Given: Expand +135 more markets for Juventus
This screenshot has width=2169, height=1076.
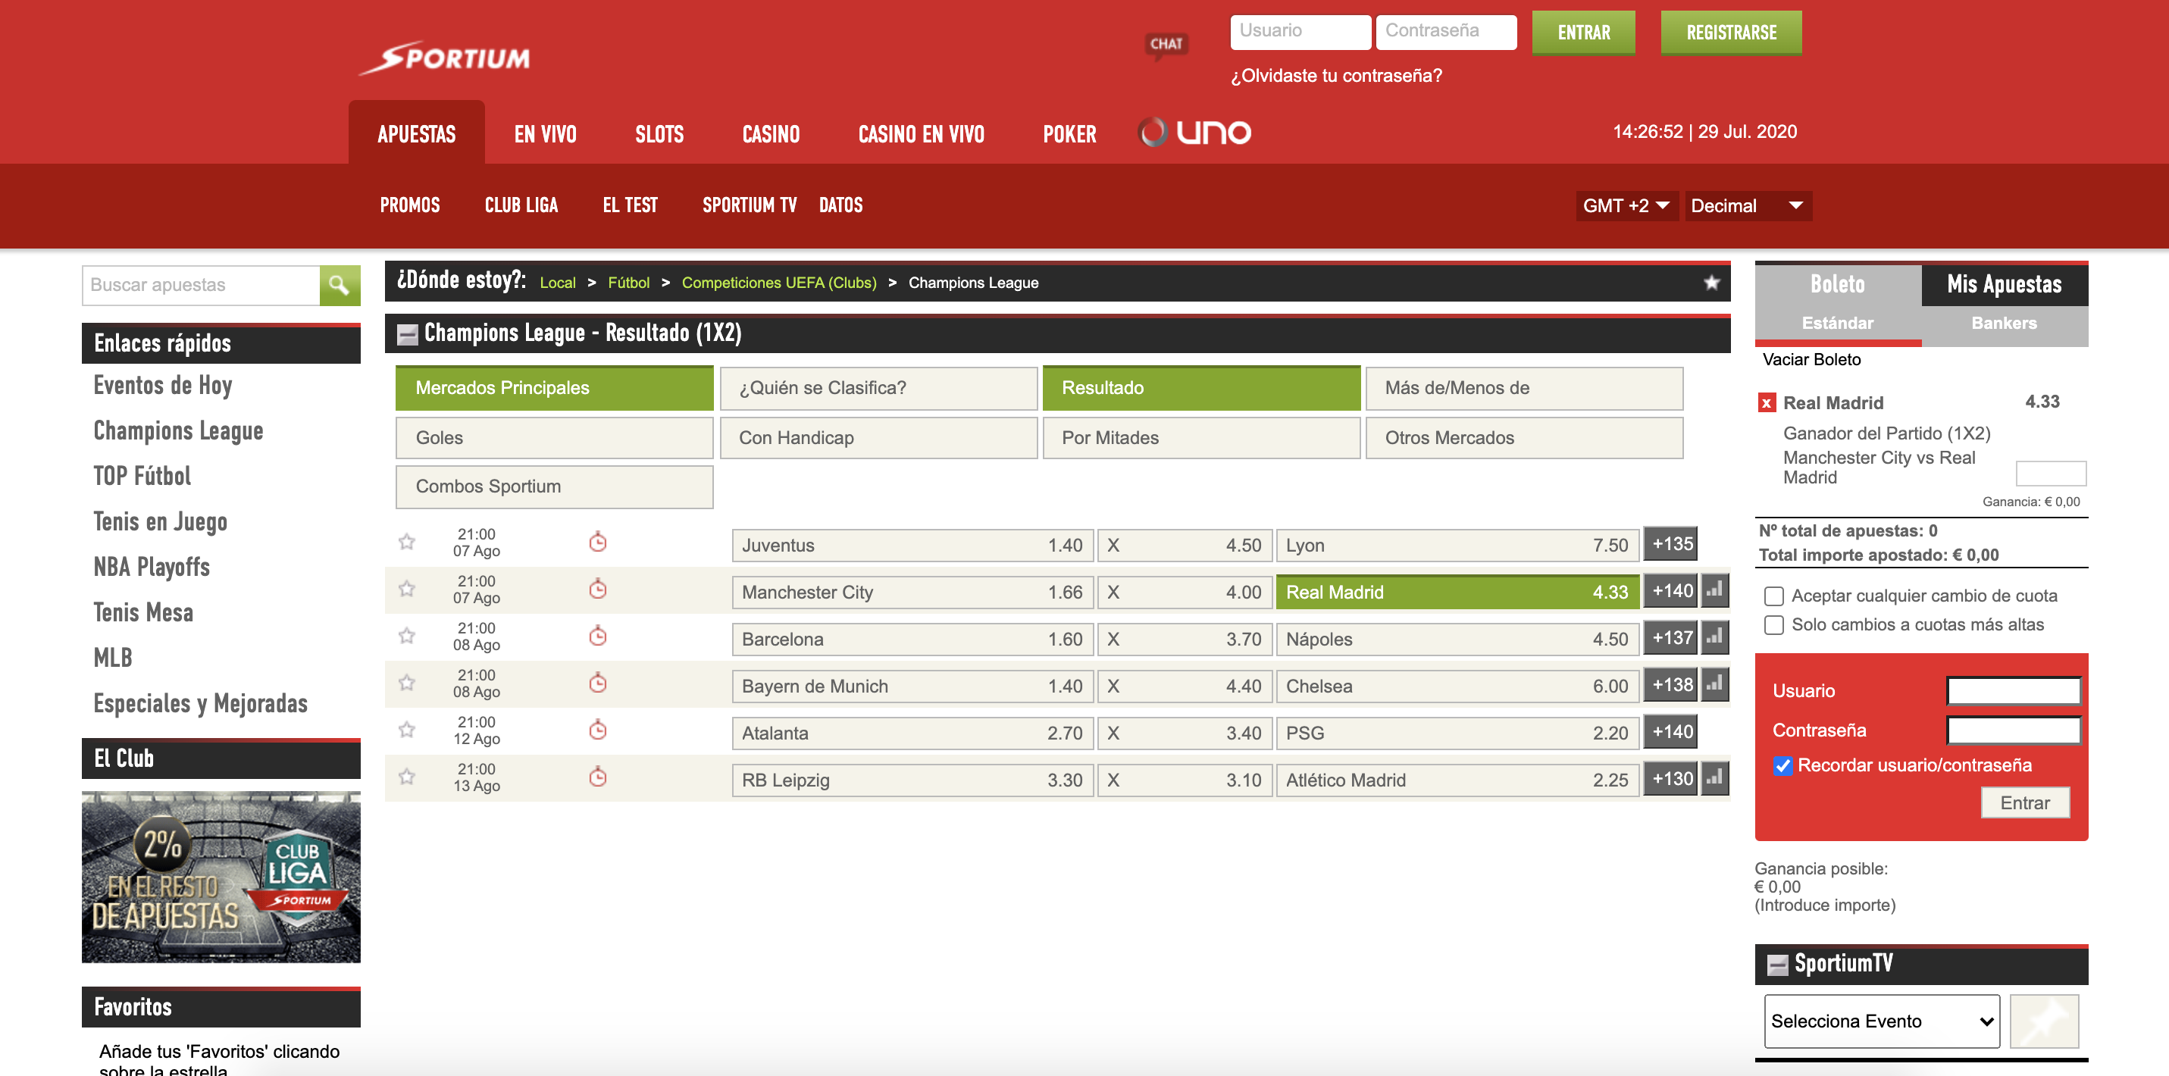Looking at the screenshot, I should coord(1670,544).
